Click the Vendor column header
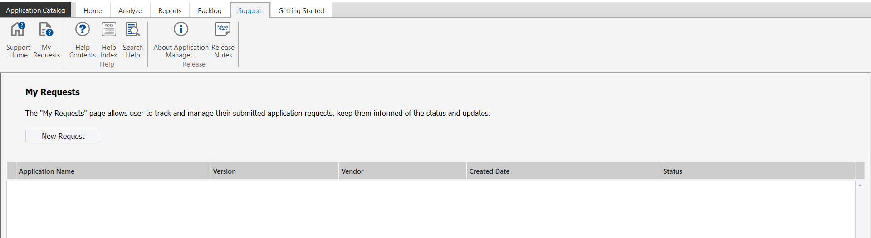The image size is (871, 238). point(352,171)
